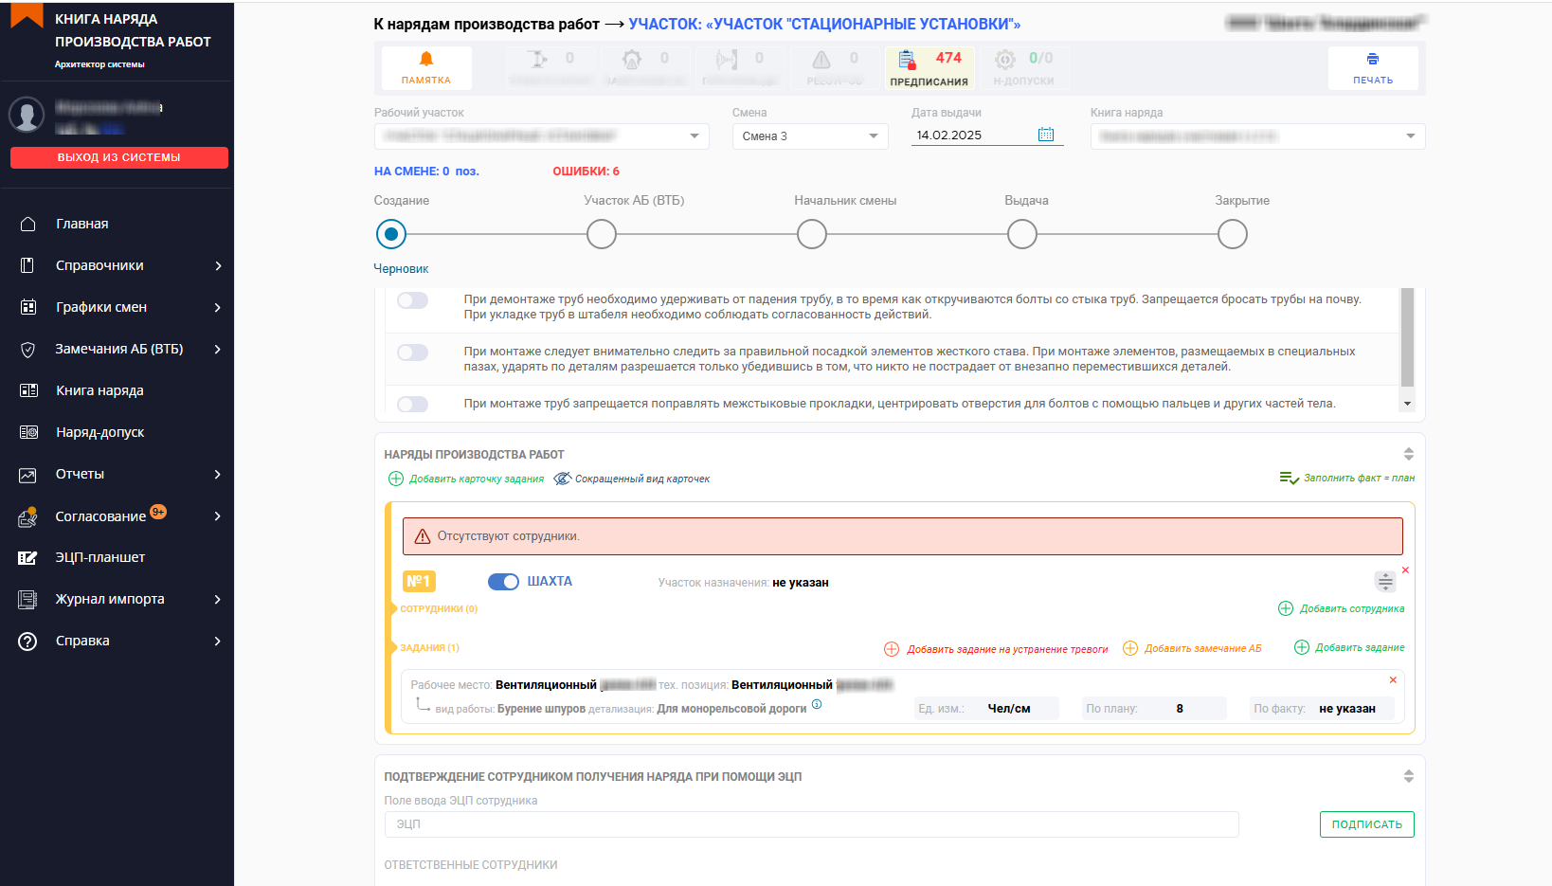Click the Выход из системы button

[119, 157]
